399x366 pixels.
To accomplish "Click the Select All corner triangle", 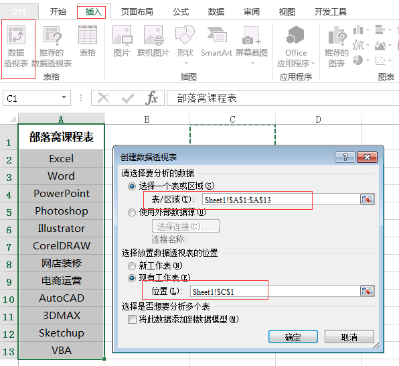I will point(13,119).
